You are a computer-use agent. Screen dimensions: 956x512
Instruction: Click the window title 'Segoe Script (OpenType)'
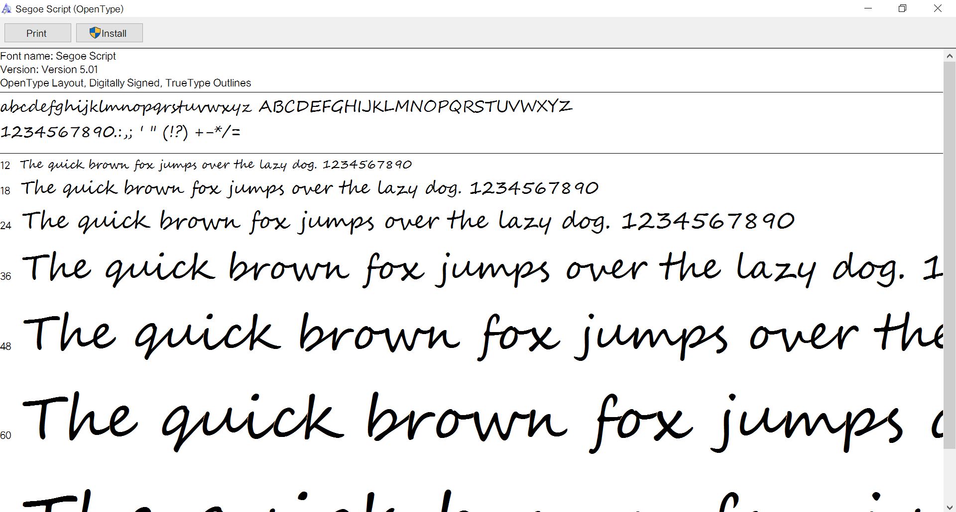[70, 9]
